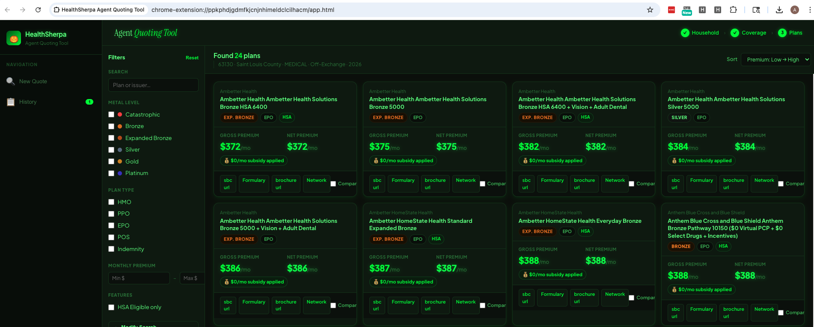Click the History clipboard icon
The image size is (814, 327).
11,102
